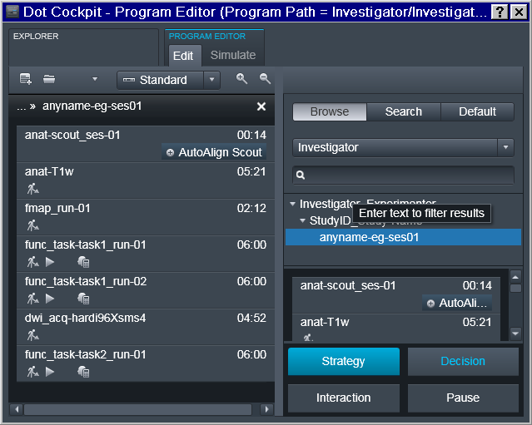Screen dimensions: 532x425
Task: Select the Browse toggle button
Action: pos(330,111)
